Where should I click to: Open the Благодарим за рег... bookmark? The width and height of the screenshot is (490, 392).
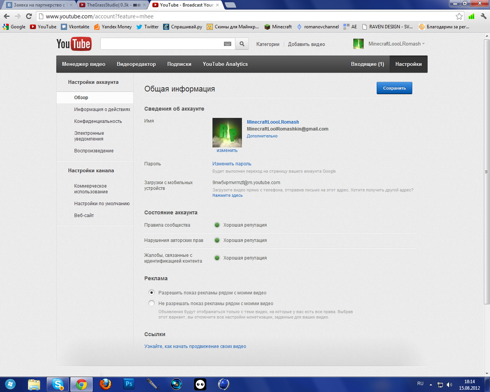pos(444,27)
